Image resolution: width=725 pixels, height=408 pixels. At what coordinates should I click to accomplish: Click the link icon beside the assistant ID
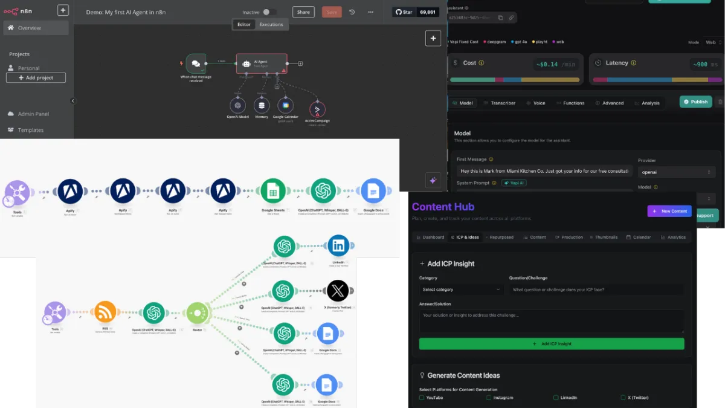[x=511, y=18]
